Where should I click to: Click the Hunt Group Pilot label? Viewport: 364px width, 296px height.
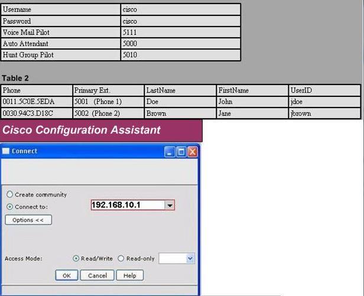click(61, 55)
